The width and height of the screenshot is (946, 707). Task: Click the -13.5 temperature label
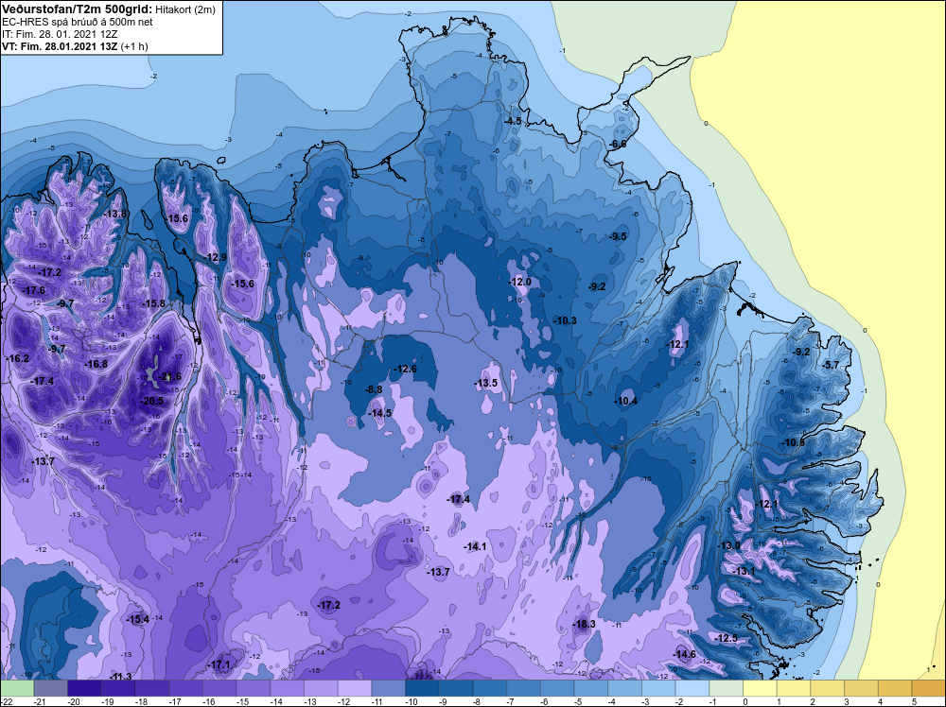click(486, 384)
